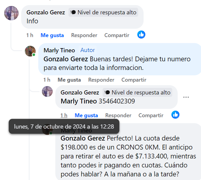Click 'Responder' under the 'Info' comment
Image resolution: width=201 pixels, height=180 pixels.
click(84, 35)
